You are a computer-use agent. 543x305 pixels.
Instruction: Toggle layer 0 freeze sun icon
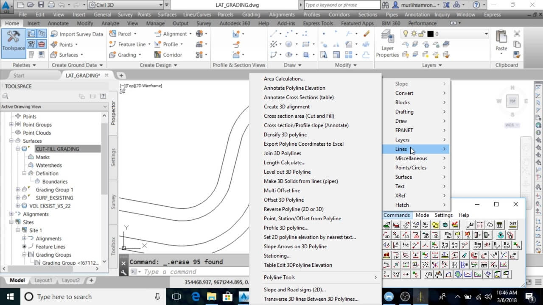pyautogui.click(x=413, y=34)
